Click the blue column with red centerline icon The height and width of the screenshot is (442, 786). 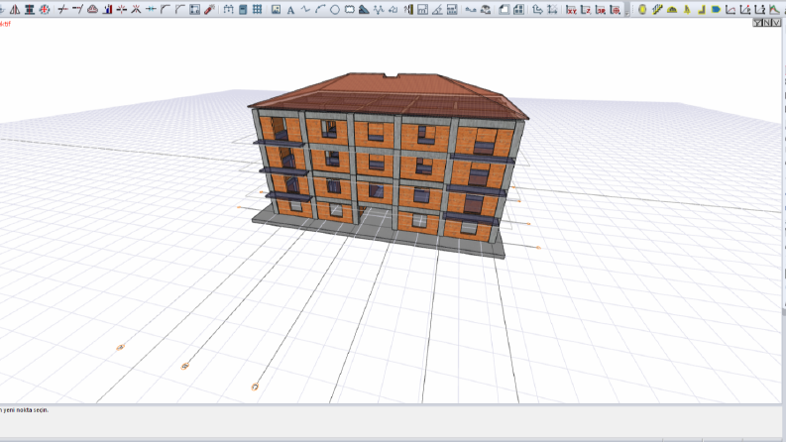pyautogui.click(x=30, y=9)
